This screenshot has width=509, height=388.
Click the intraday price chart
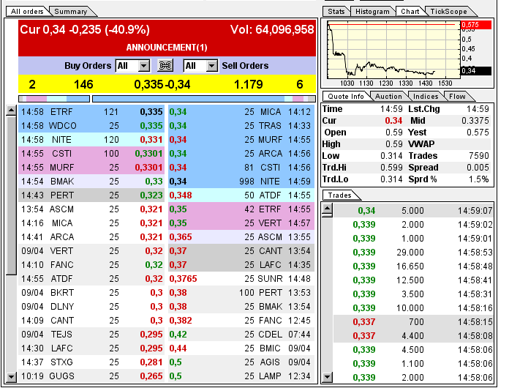pos(393,50)
